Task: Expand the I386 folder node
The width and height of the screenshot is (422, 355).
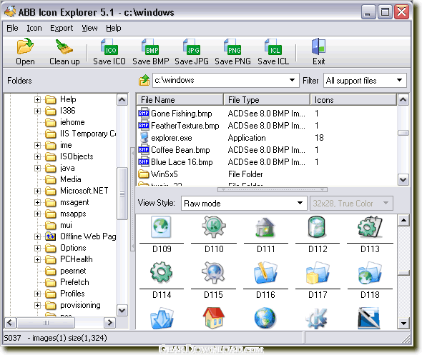Action: click(x=37, y=111)
